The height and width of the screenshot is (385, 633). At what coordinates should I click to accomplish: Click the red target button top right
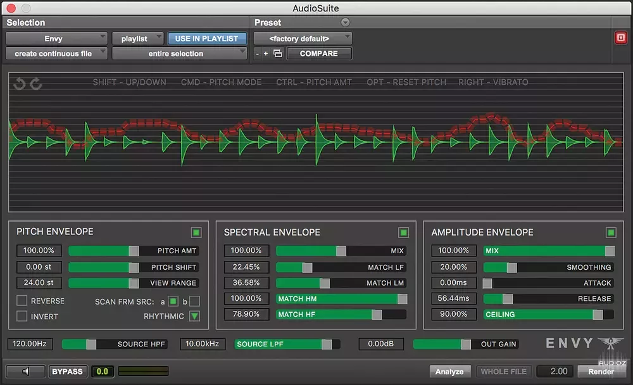click(x=620, y=38)
